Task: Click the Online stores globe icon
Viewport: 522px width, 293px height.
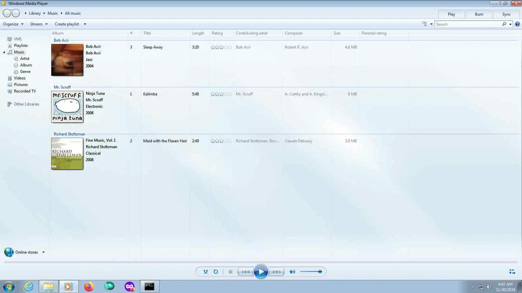Action: (x=9, y=252)
